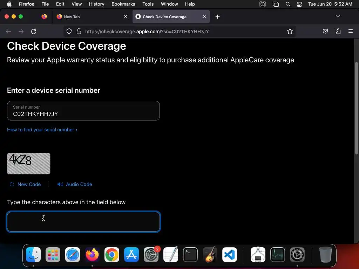Open the Trash in the Dock
This screenshot has height=269, width=359.
pyautogui.click(x=326, y=255)
